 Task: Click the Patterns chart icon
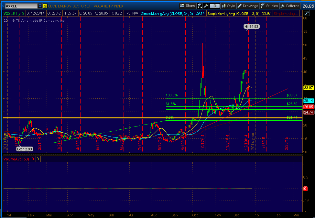click(x=282, y=5)
